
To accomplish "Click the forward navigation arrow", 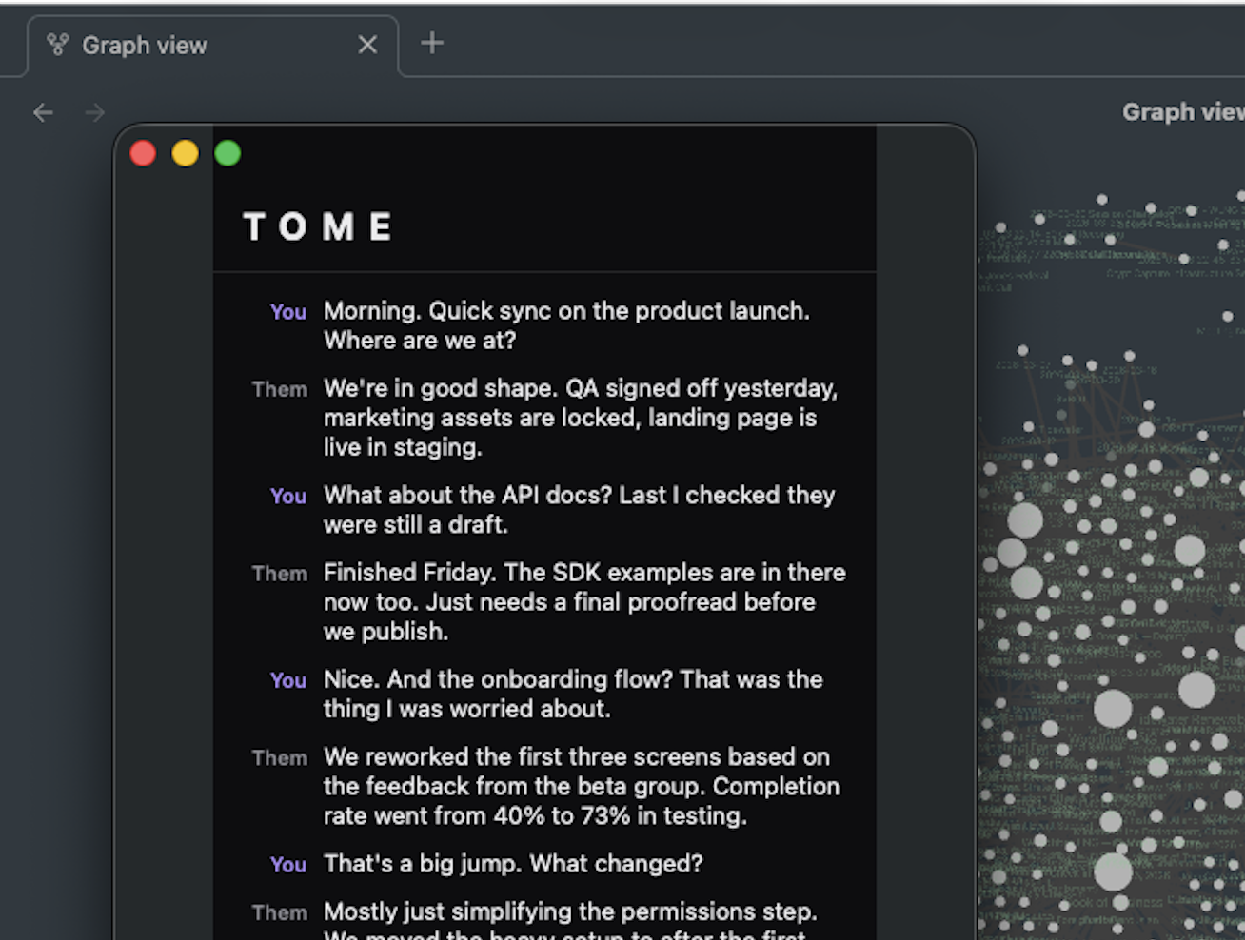I will [x=94, y=112].
